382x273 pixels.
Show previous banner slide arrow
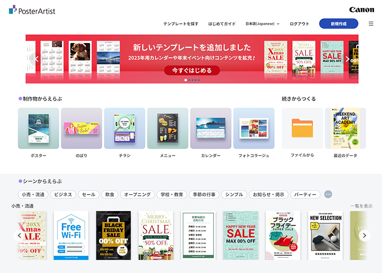(37, 59)
